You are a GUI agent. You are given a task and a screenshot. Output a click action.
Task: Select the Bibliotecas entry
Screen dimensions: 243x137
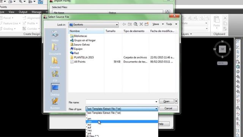(x=80, y=36)
